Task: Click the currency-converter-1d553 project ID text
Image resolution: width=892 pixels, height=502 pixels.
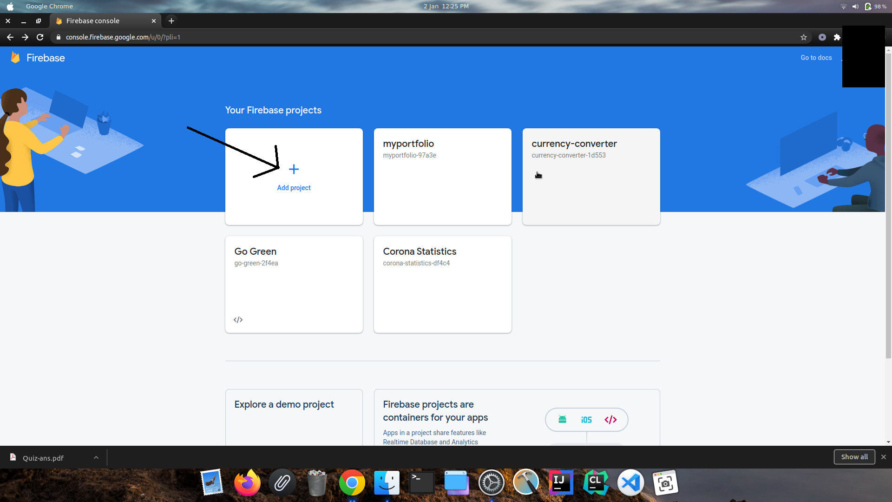Action: click(569, 155)
